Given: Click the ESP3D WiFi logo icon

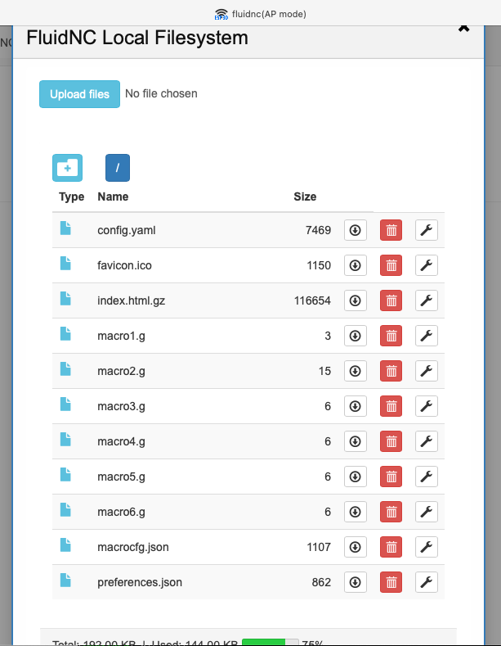Looking at the screenshot, I should 221,15.
